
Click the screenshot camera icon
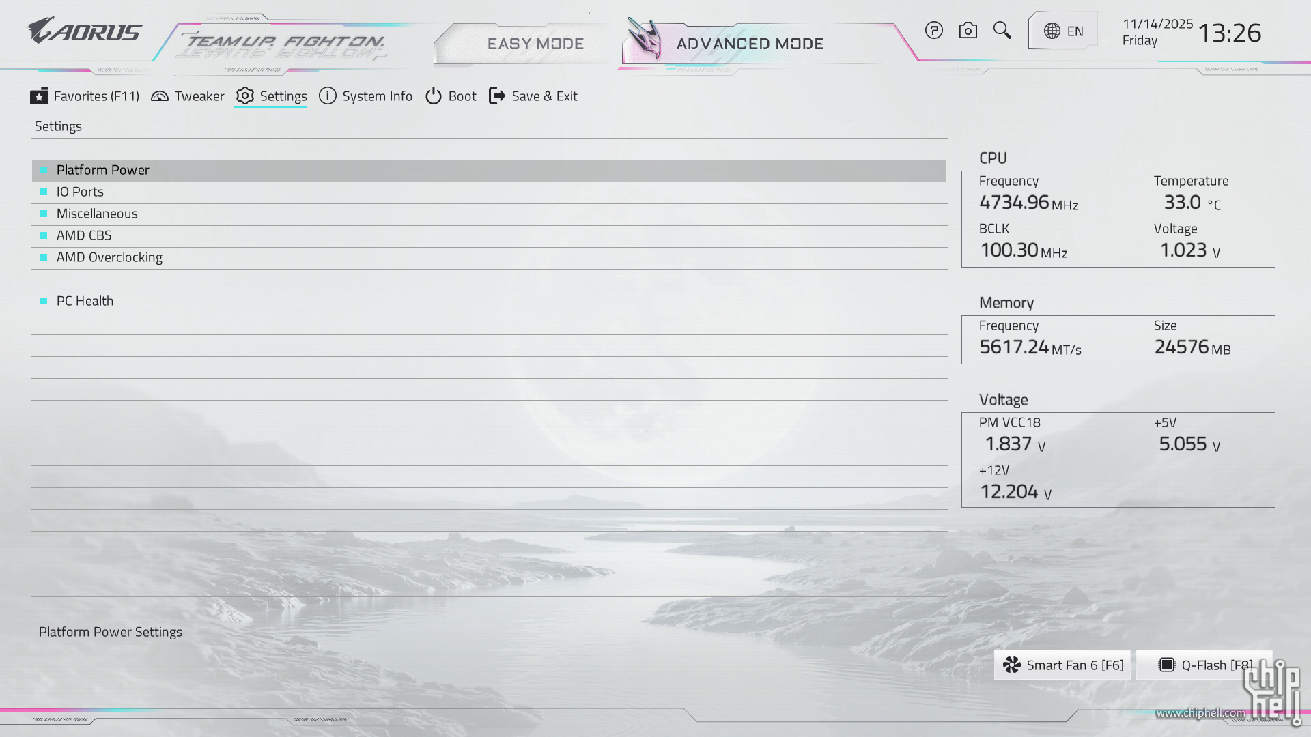point(968,31)
